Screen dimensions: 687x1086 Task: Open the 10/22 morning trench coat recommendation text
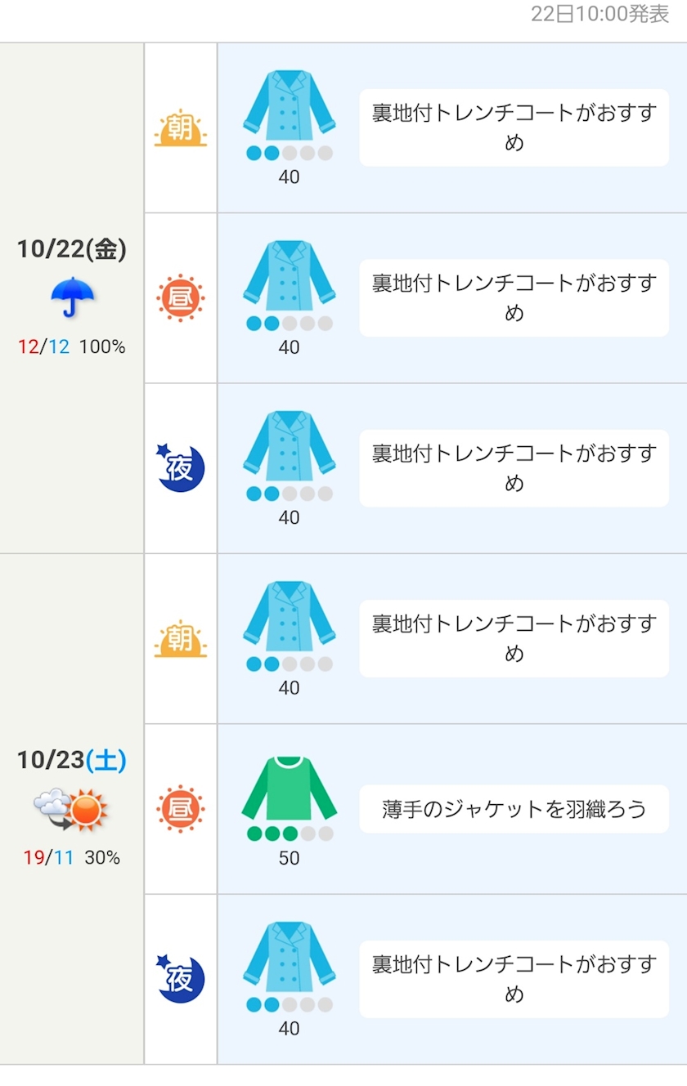point(514,127)
